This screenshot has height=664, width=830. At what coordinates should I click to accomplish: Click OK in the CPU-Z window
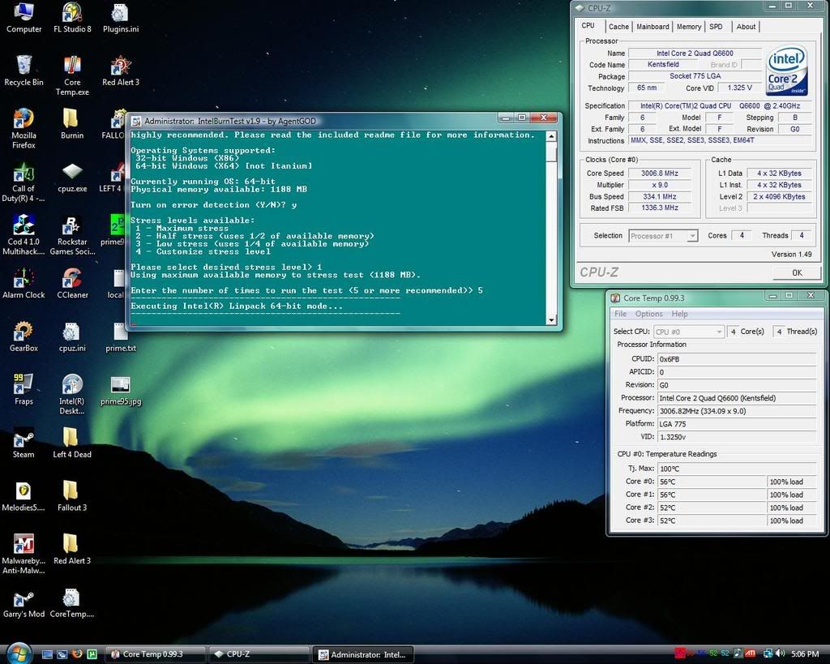tap(797, 272)
